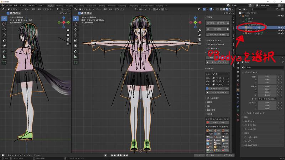Toggle viewport visibility eye for Body
285x160 pixels.
[x=279, y=28]
